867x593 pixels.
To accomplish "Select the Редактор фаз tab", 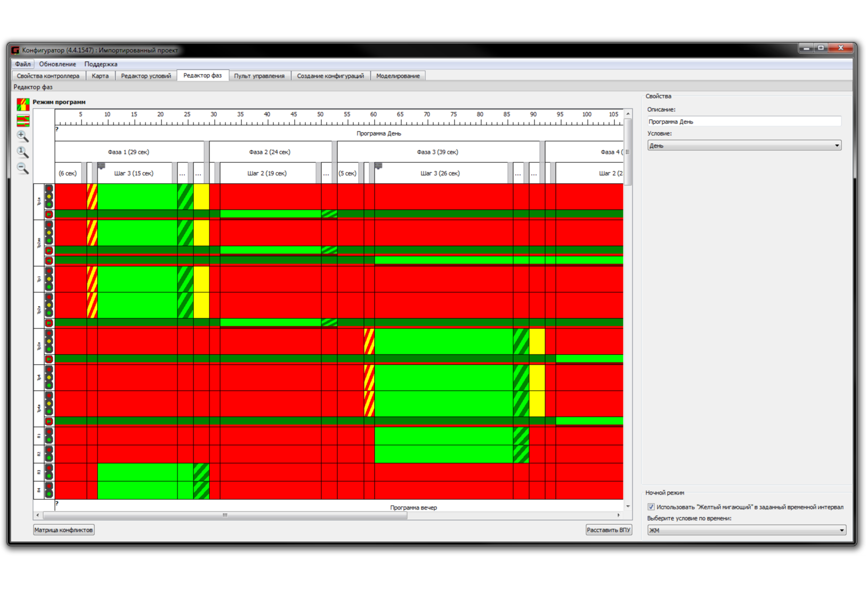I will (202, 75).
